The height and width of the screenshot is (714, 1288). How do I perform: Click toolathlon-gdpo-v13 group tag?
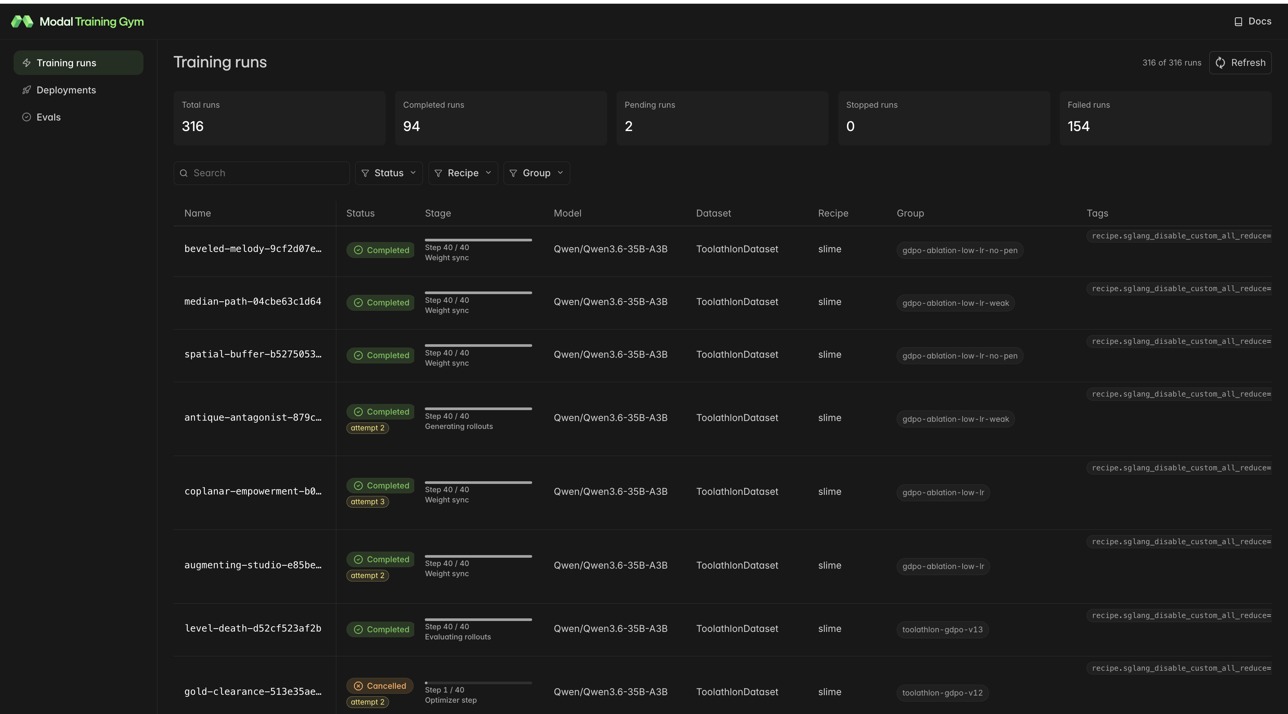[943, 630]
